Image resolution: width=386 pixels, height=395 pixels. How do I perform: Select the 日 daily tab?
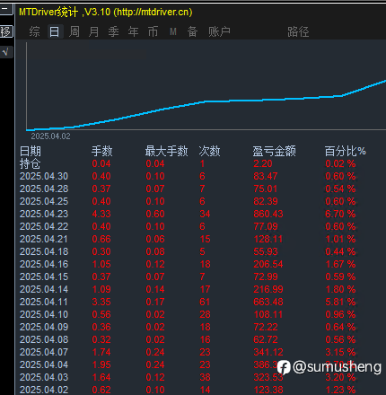point(55,31)
